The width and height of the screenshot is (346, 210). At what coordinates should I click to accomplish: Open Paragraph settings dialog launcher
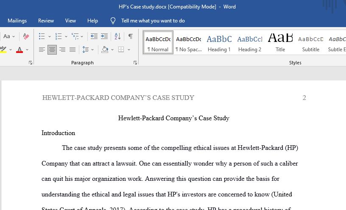(135, 63)
